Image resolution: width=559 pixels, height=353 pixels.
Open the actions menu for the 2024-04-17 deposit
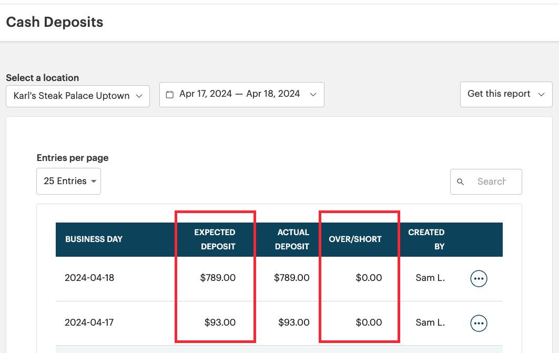479,323
